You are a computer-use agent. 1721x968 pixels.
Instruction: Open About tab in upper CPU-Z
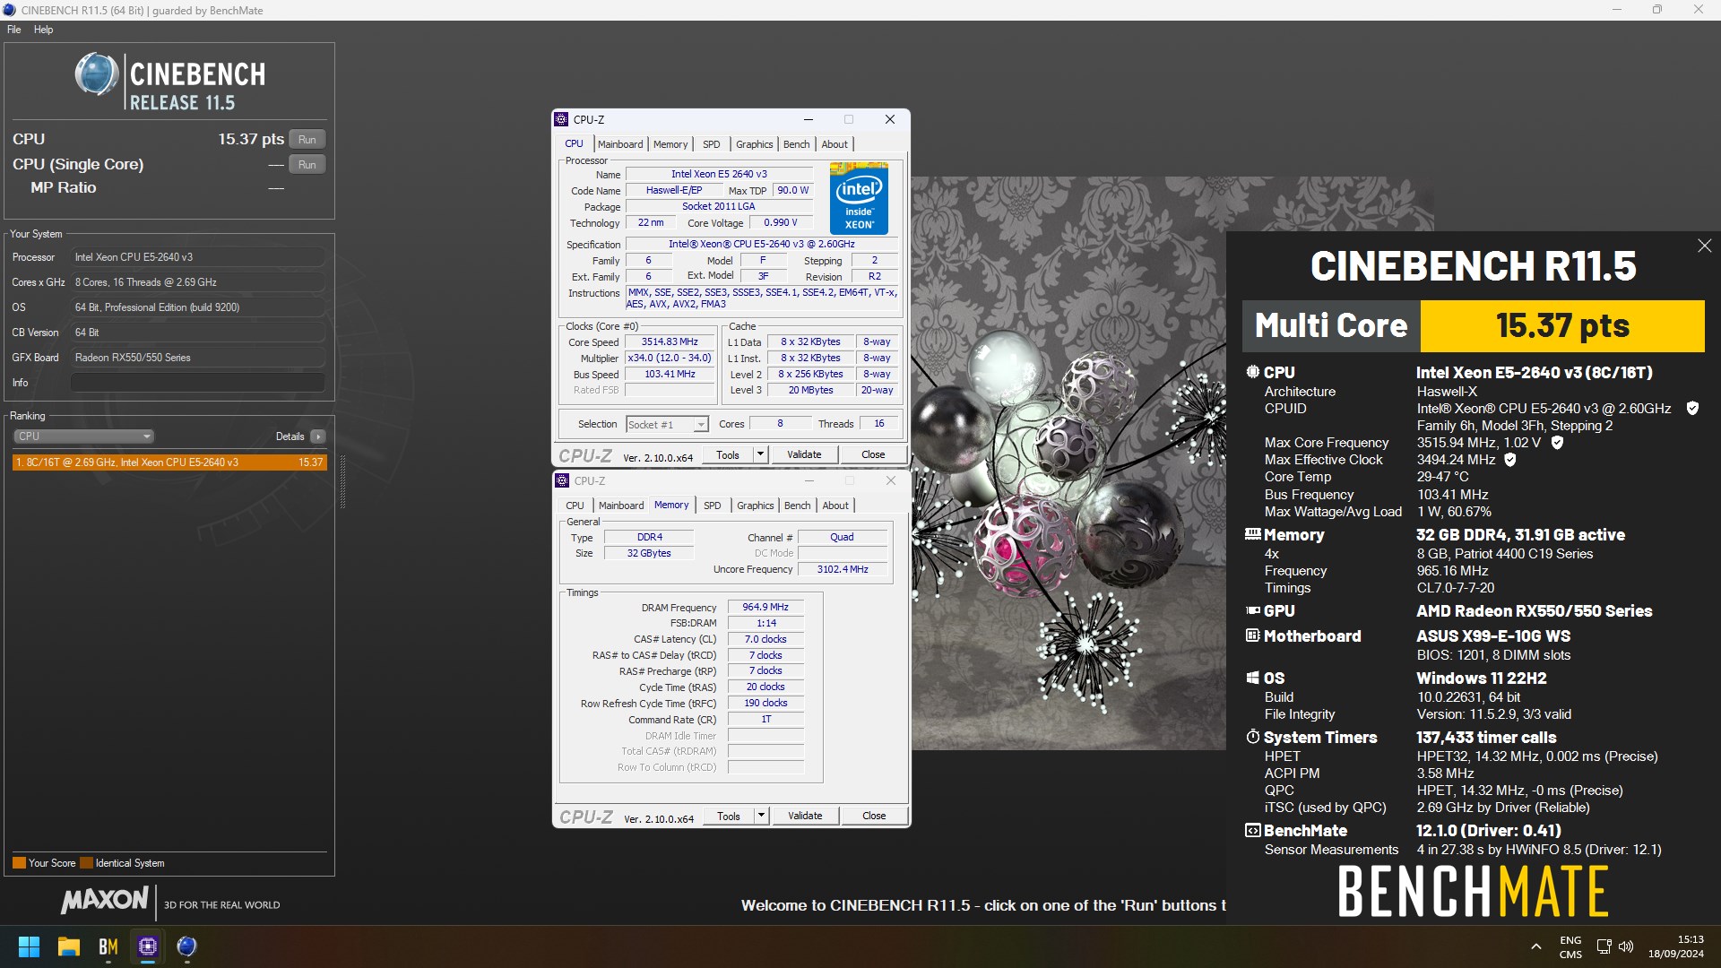click(835, 144)
